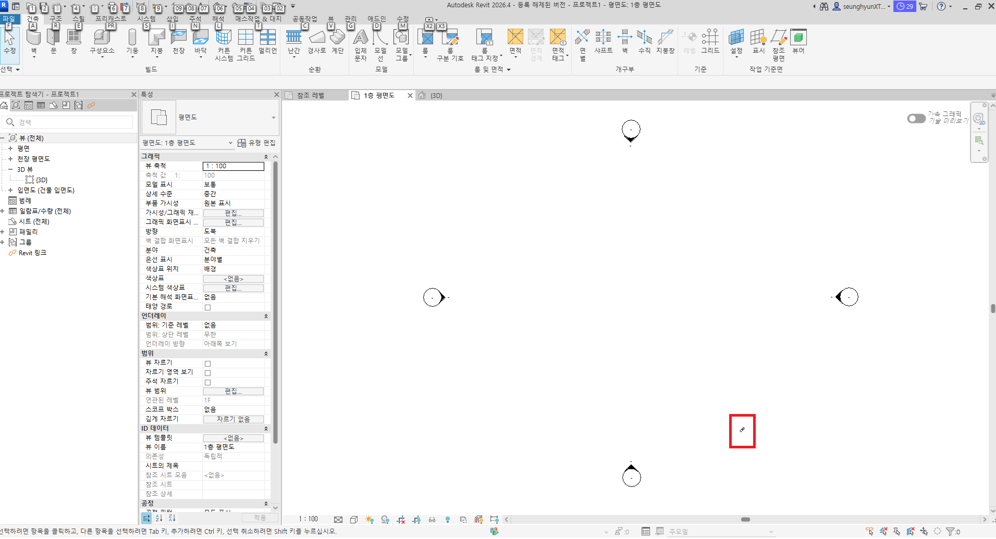Click the 유형 편집 button
Screen dimensions: 996x539
point(256,143)
